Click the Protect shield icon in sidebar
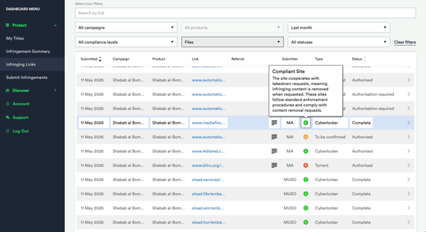This screenshot has width=426, height=232. click(x=8, y=25)
